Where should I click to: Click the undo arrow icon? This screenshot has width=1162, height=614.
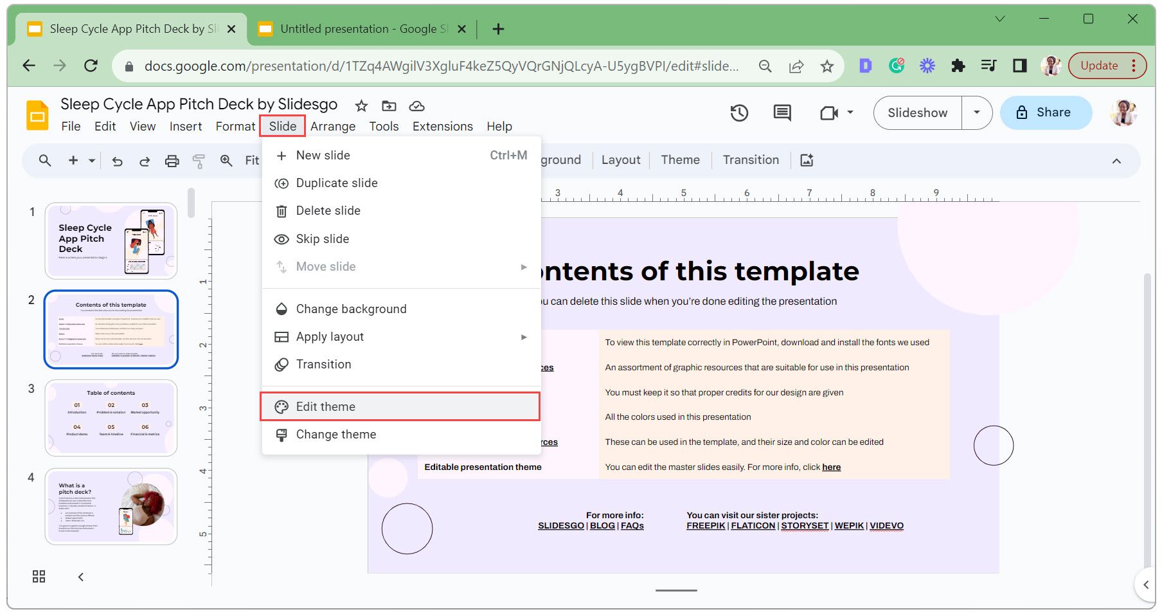117,161
